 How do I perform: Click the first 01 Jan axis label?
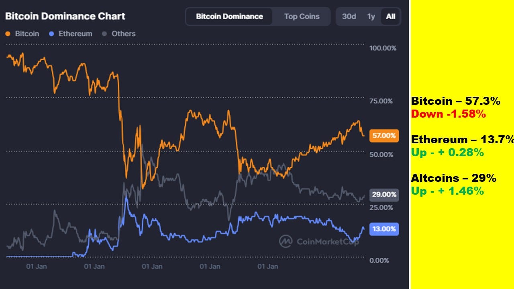pyautogui.click(x=37, y=266)
